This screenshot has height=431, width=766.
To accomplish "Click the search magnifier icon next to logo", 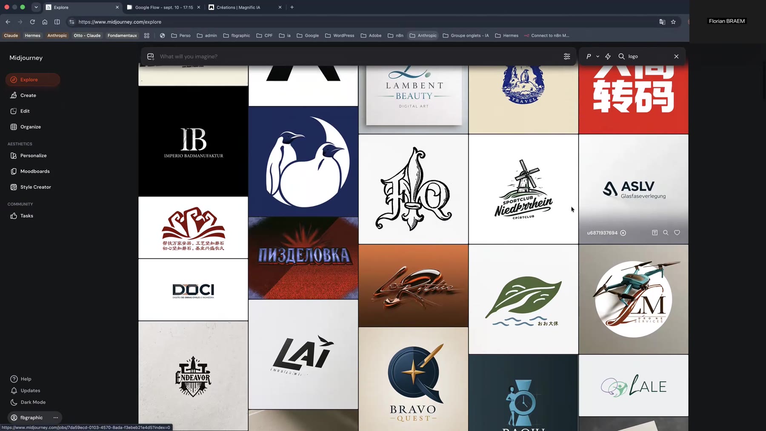I will coord(621,57).
